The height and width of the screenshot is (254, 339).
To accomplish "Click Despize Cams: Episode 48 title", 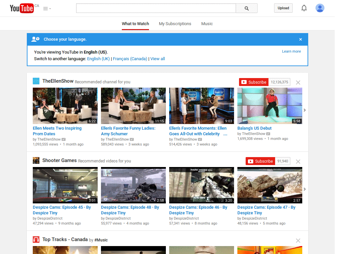I will tap(130, 210).
